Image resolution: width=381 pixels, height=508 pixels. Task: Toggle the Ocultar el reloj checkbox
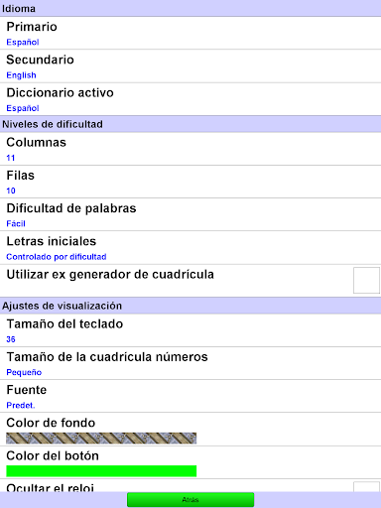(x=366, y=487)
